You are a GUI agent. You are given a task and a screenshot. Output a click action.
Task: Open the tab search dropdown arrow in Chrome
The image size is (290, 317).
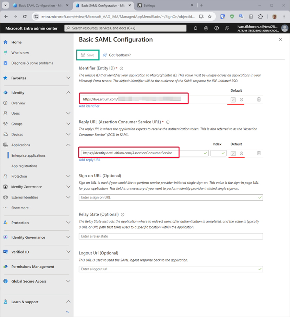(x=6, y=5)
